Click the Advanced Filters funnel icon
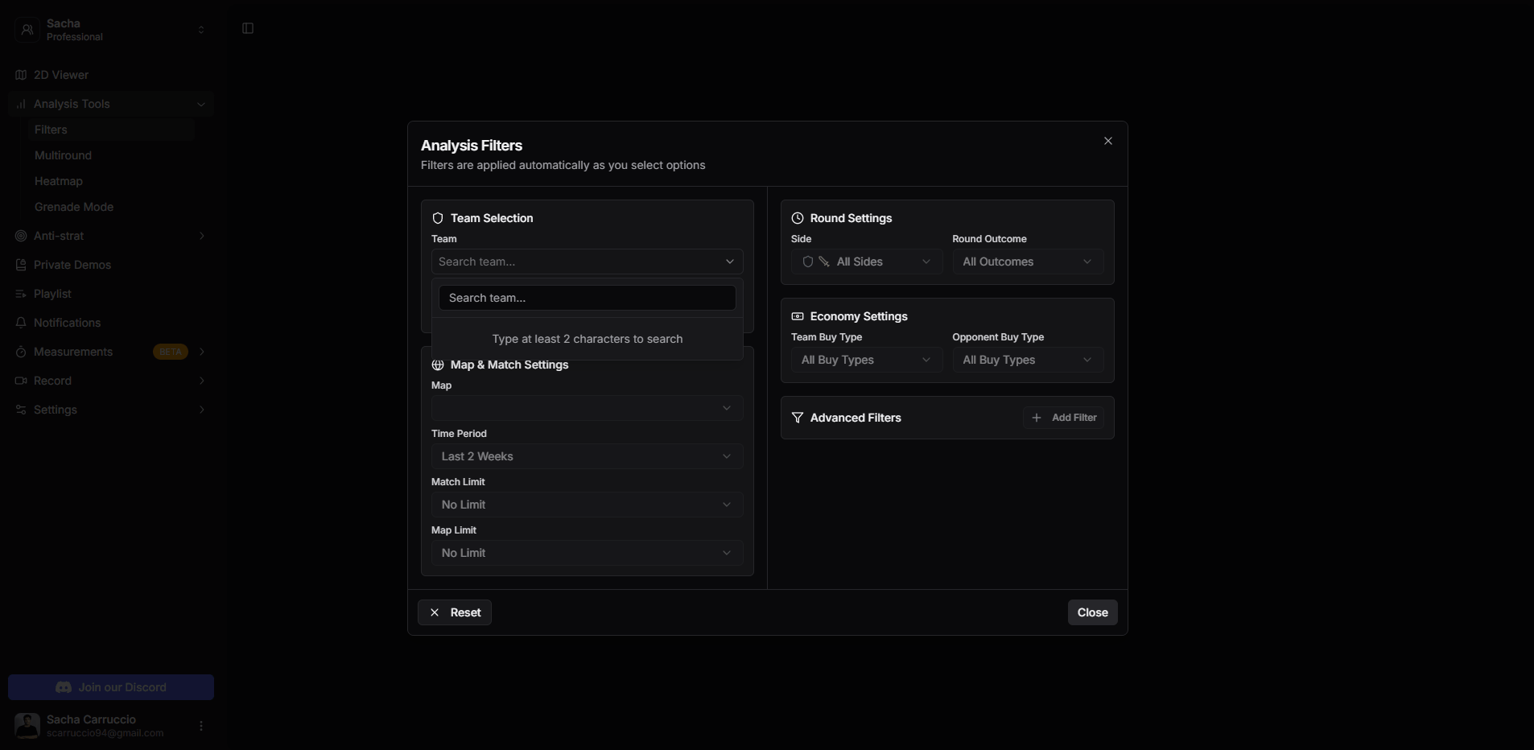 [797, 418]
